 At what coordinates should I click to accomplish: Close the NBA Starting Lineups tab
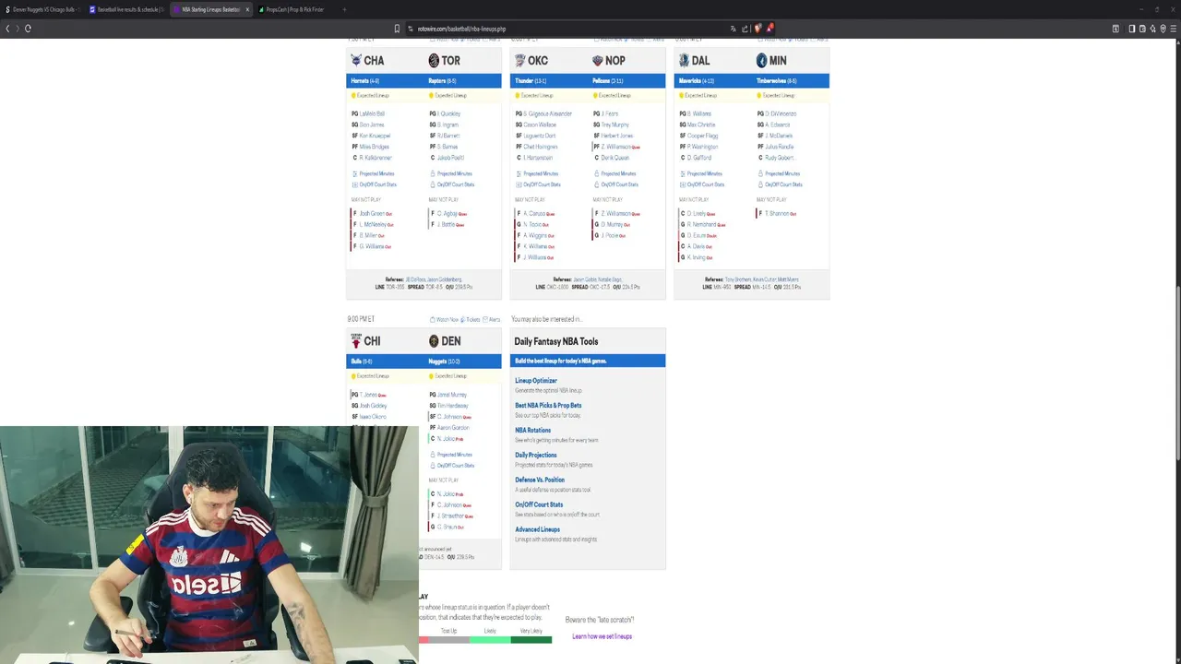tap(247, 9)
